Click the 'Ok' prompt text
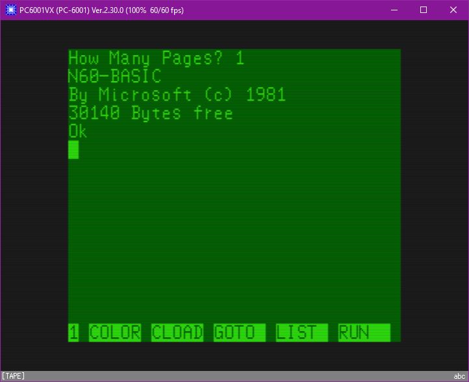This screenshot has width=469, height=382. [78, 131]
